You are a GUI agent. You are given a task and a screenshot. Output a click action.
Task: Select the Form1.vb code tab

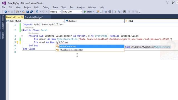(11, 17)
